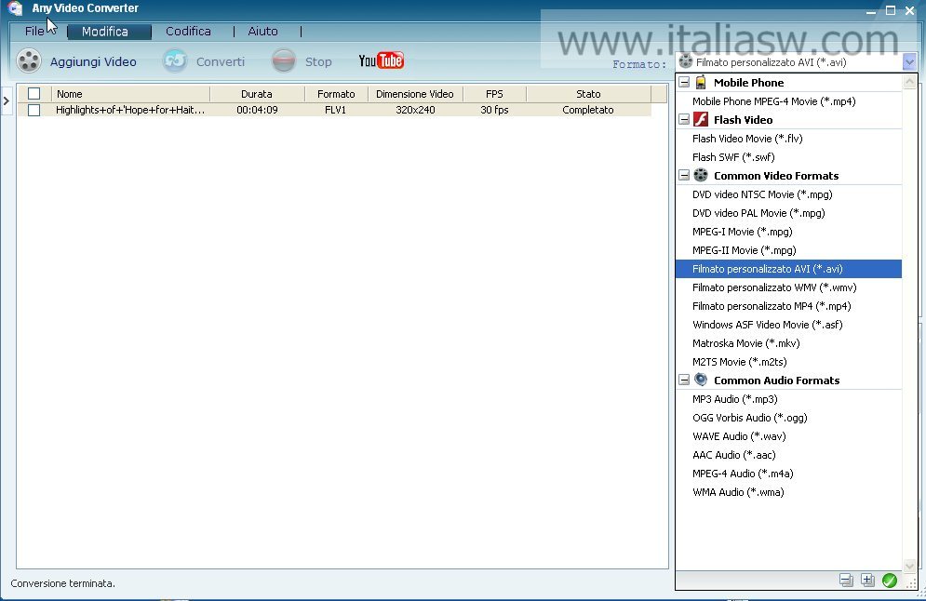The height and width of the screenshot is (601, 926).
Task: Hit the red Stop button
Action: [302, 60]
